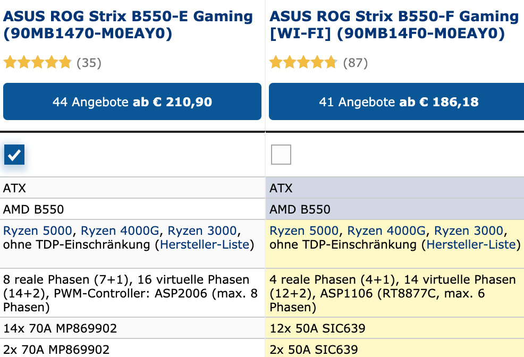Click the B550-E five-star rating icons
Screen dimensions: 524x357
[x=37, y=63]
